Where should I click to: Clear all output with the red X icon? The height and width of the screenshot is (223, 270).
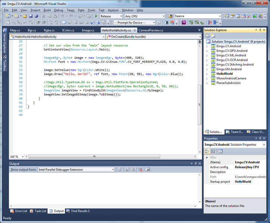(x=141, y=169)
